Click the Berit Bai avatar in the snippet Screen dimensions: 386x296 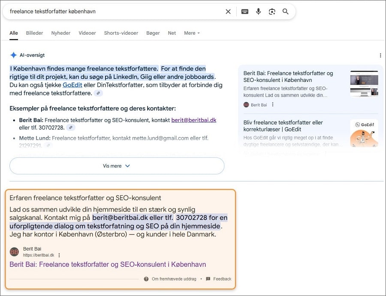point(14,251)
